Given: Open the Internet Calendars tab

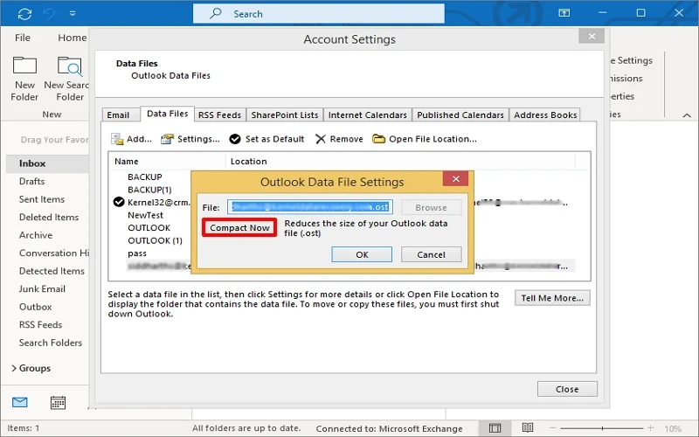Looking at the screenshot, I should (367, 114).
